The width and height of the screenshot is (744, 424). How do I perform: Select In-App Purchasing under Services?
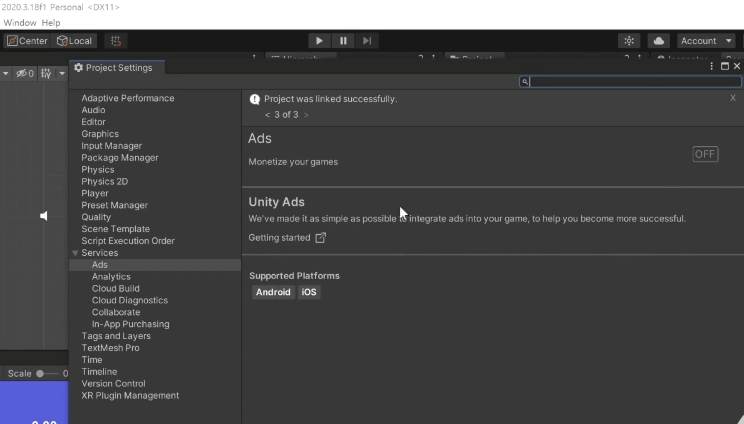click(131, 324)
